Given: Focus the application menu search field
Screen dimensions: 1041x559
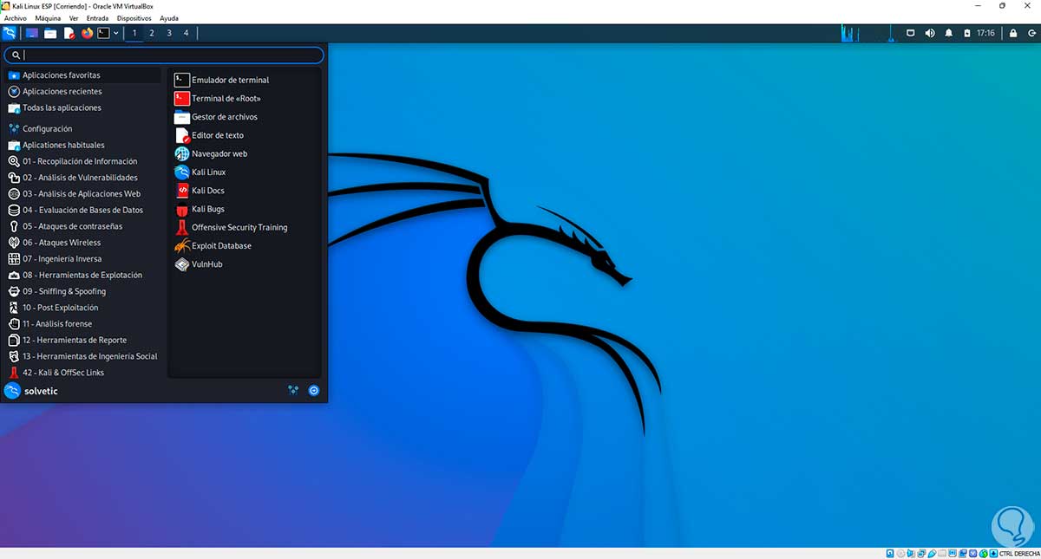Looking at the screenshot, I should coord(165,55).
